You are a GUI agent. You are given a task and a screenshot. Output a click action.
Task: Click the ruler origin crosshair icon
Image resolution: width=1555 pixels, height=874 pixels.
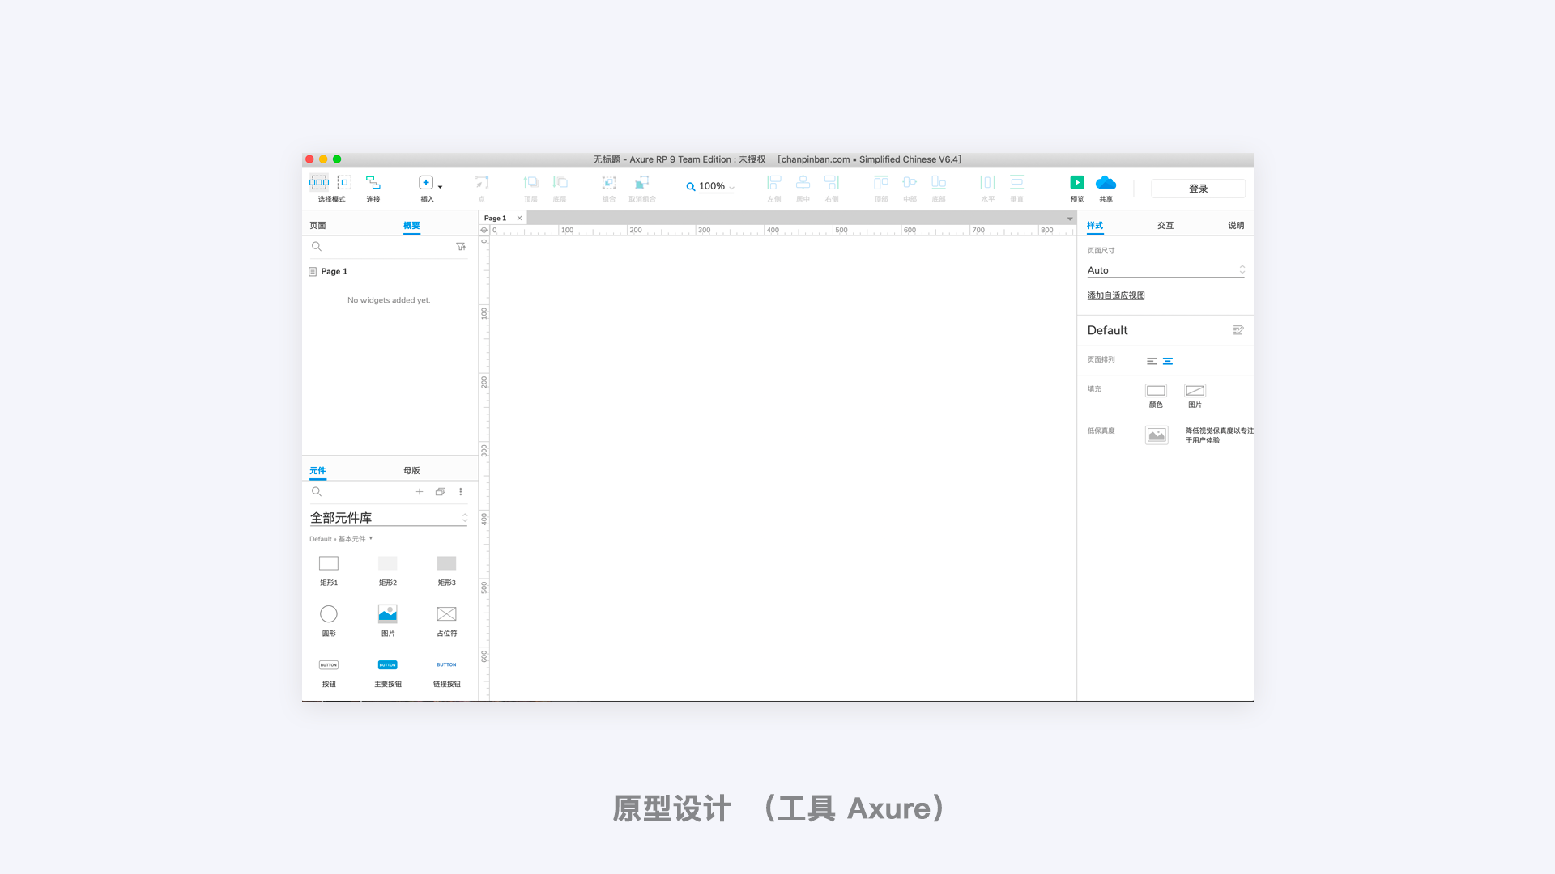(484, 231)
